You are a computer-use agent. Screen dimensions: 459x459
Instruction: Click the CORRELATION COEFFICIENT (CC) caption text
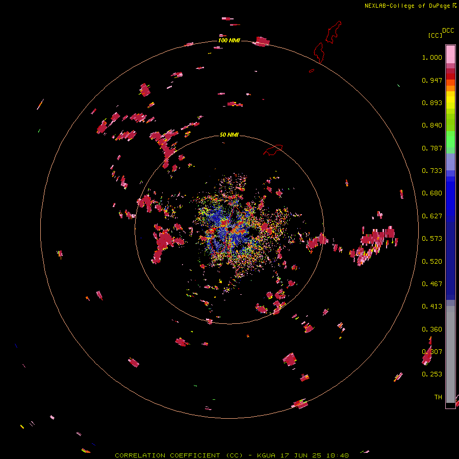(179, 455)
